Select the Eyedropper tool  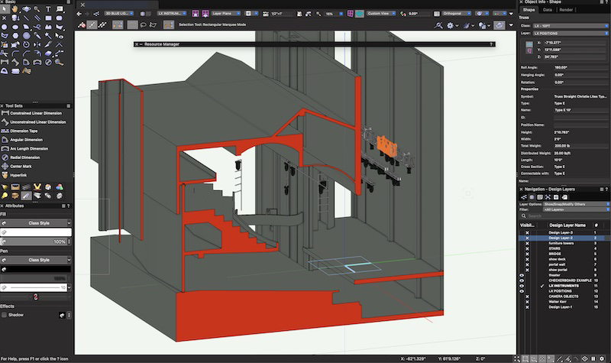click(37, 35)
